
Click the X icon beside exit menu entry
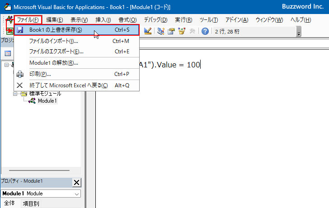tap(20, 85)
